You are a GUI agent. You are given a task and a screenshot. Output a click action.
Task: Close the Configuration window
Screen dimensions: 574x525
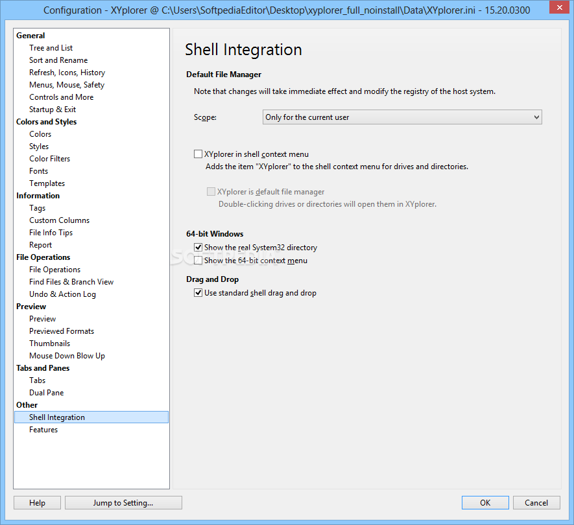[x=559, y=7]
